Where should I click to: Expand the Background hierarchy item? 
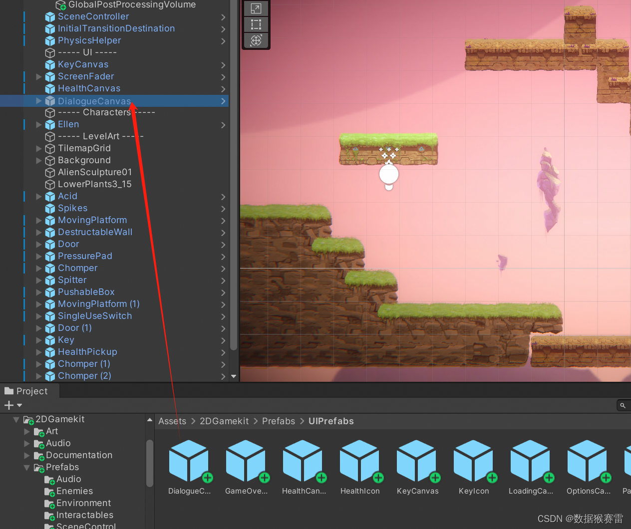coord(39,160)
